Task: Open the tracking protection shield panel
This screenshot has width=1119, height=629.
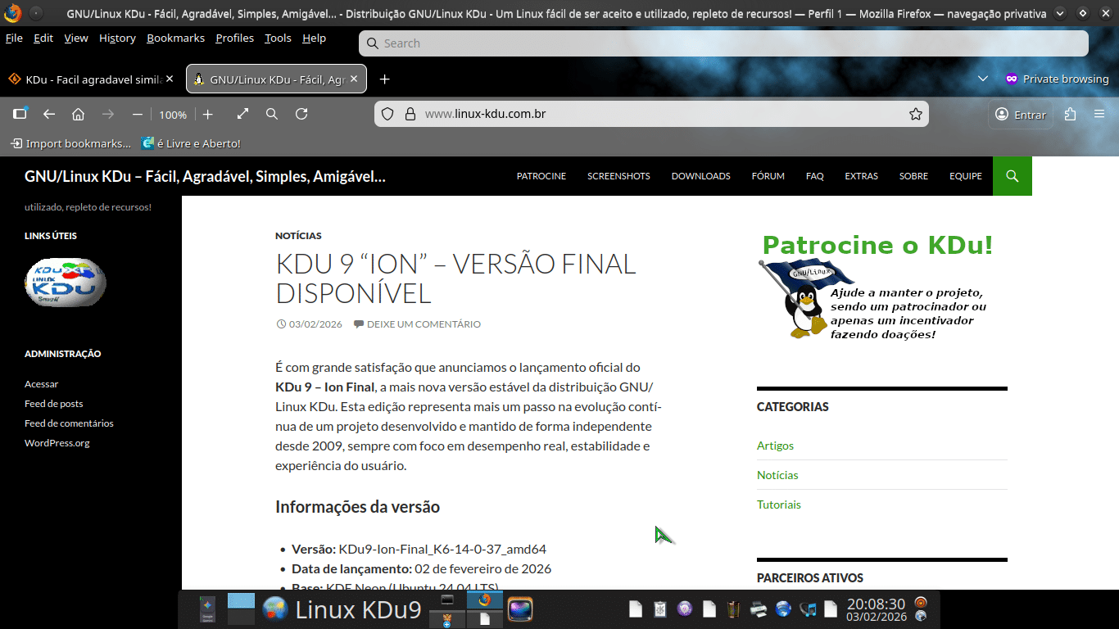Action: click(388, 115)
